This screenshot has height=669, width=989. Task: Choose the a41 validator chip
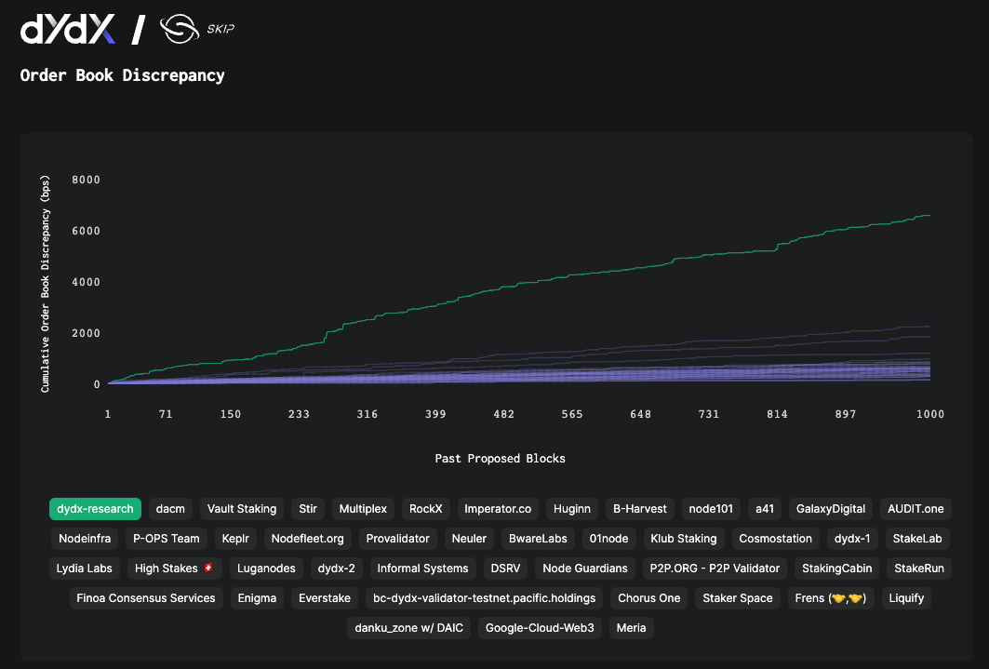click(x=765, y=509)
